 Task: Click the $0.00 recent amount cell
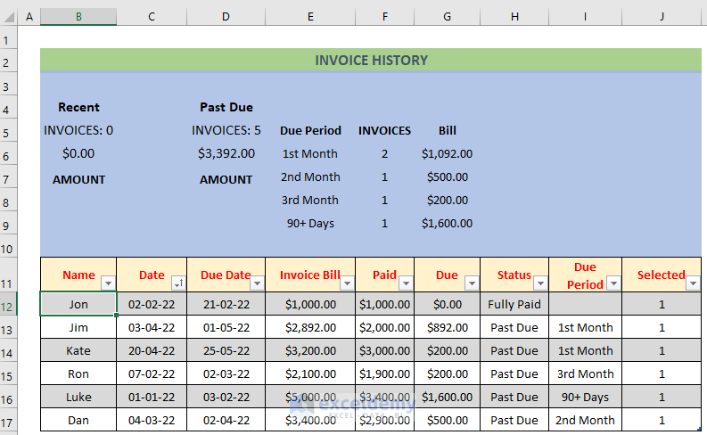(78, 153)
